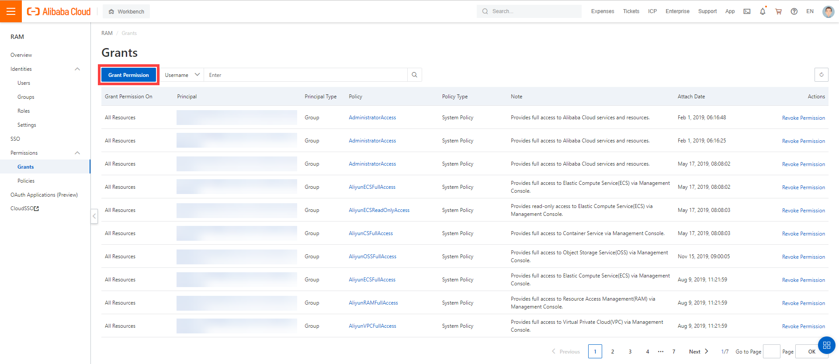839x364 pixels.
Task: Open the Username filter dropdown
Action: click(182, 75)
